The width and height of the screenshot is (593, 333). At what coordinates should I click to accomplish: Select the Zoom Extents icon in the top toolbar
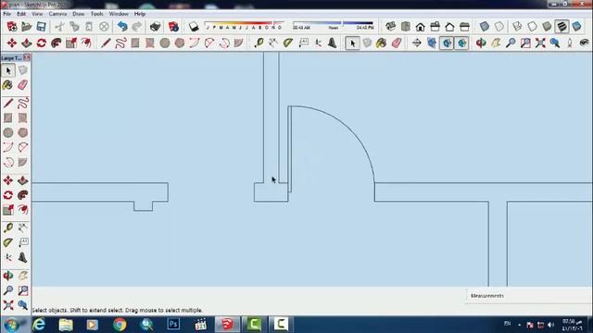540,43
